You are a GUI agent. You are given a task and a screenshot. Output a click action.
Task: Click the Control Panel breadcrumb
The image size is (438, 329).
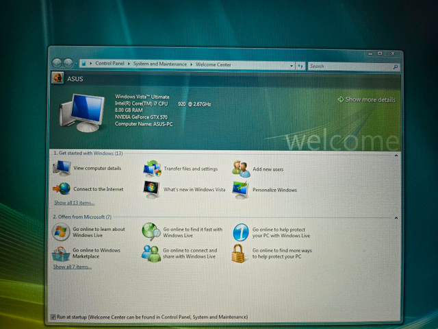tap(109, 64)
